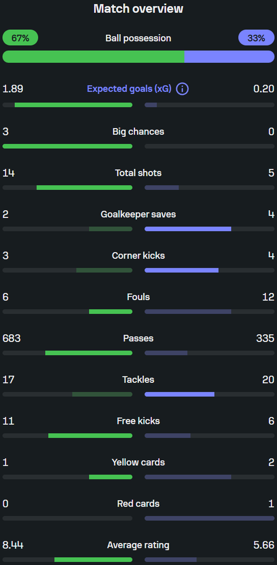
Task: Click the purple segment of possession bar
Action: 230,57
